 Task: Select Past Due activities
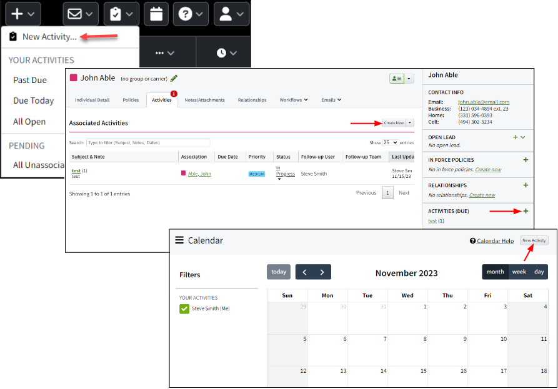click(x=30, y=80)
